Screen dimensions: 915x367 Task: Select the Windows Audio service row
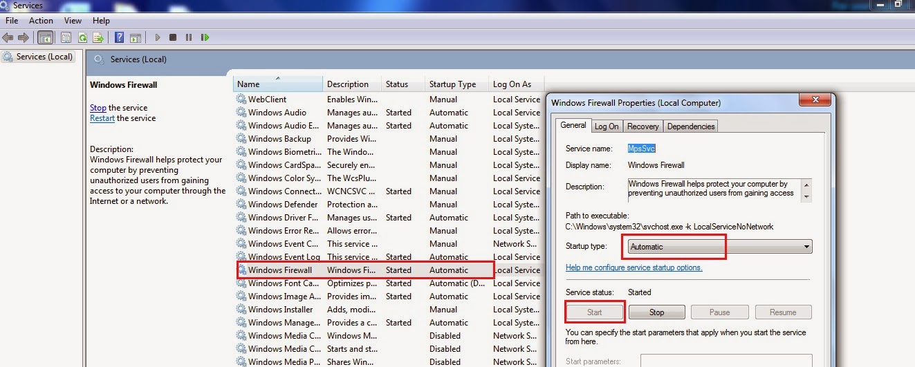point(389,113)
